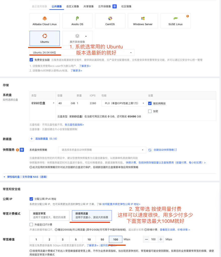
Task: Open the 系统盘快照策略 dropdown
Action: pyautogui.click(x=102, y=150)
